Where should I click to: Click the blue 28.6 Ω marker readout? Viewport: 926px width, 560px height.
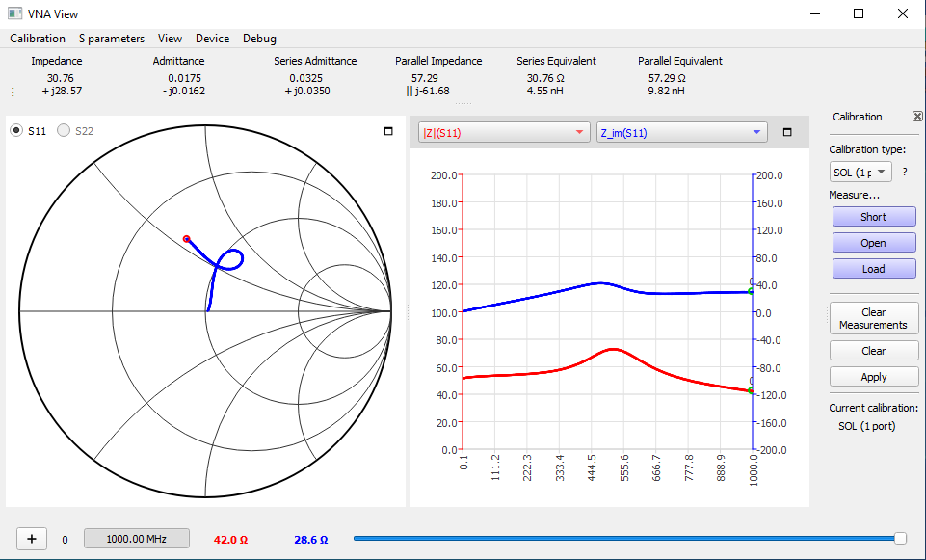[311, 540]
